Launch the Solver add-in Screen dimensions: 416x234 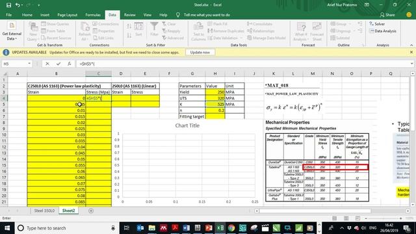pos(377,24)
